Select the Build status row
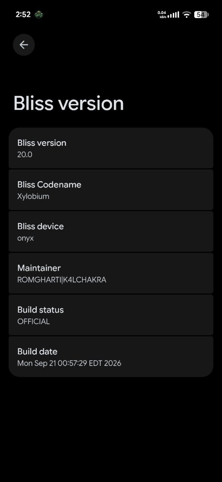 point(111,315)
